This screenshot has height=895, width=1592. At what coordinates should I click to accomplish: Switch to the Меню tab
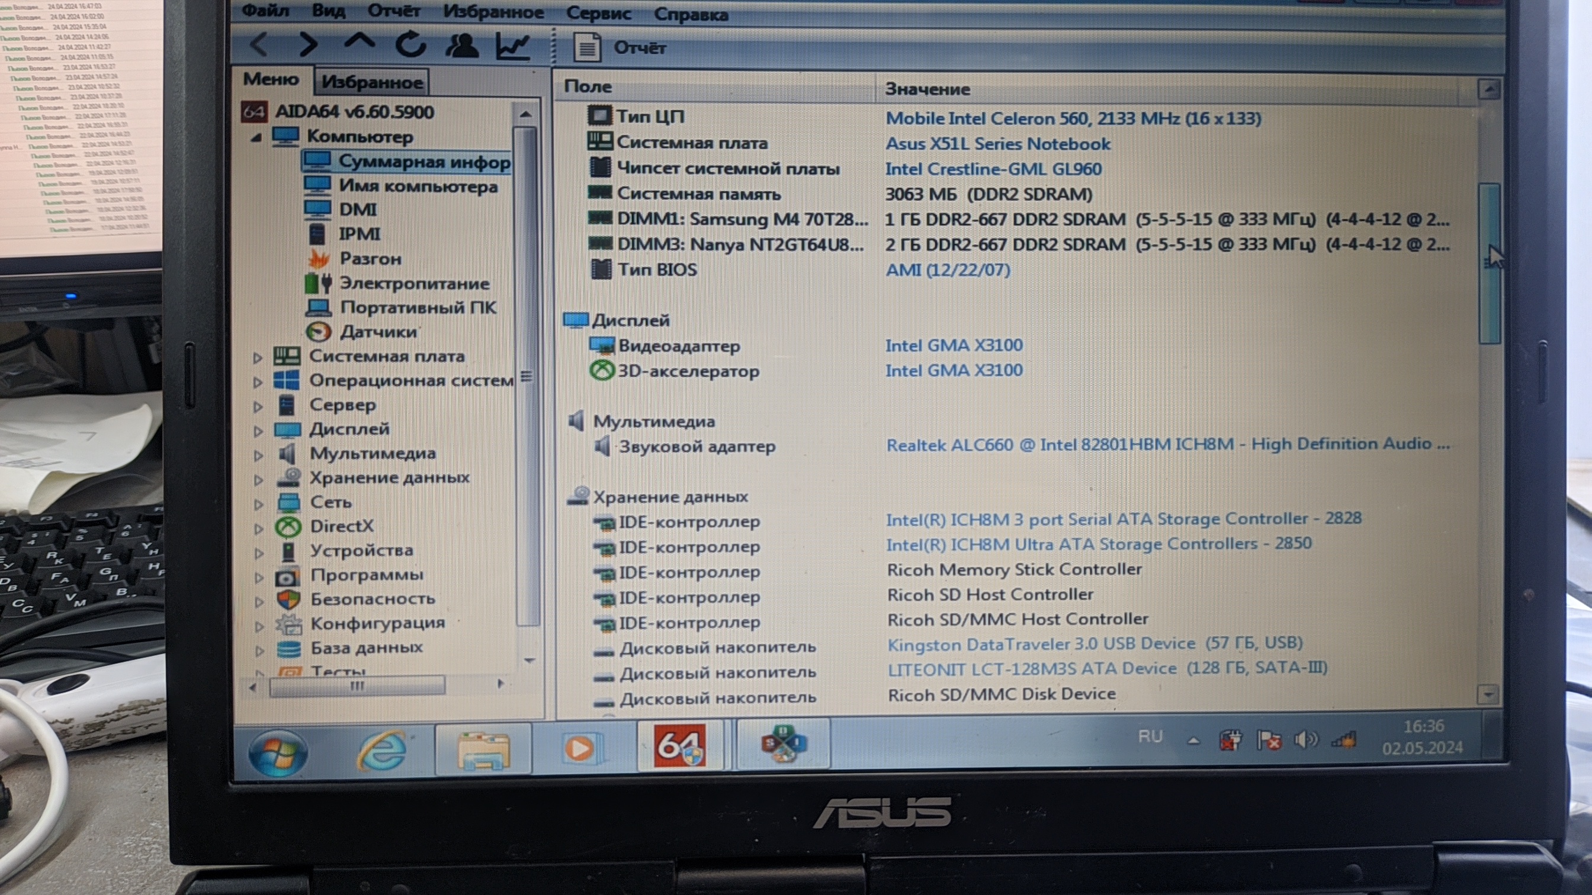point(271,79)
